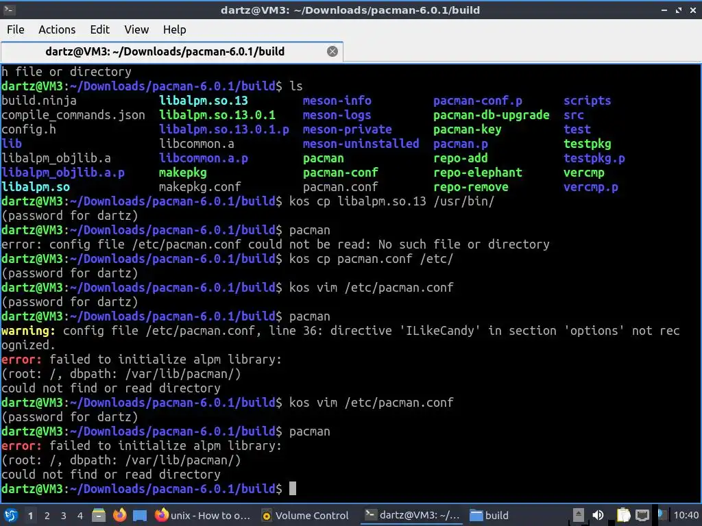Switch to dartz@VM3 terminal taskbar entry

coord(412,515)
